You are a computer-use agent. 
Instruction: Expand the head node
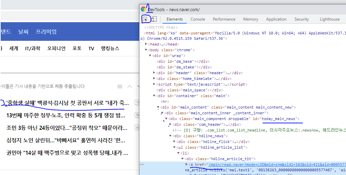pos(146,44)
